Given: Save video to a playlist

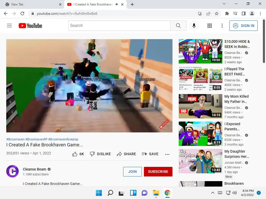Looking at the screenshot, I should click(x=150, y=154).
